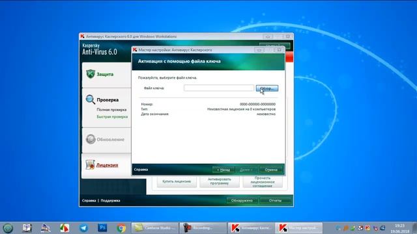Click the green shield Защита icon
This screenshot has height=234, width=417.
[91, 73]
